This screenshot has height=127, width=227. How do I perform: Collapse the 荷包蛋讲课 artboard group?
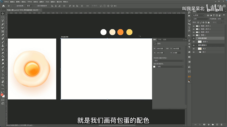click(196, 38)
